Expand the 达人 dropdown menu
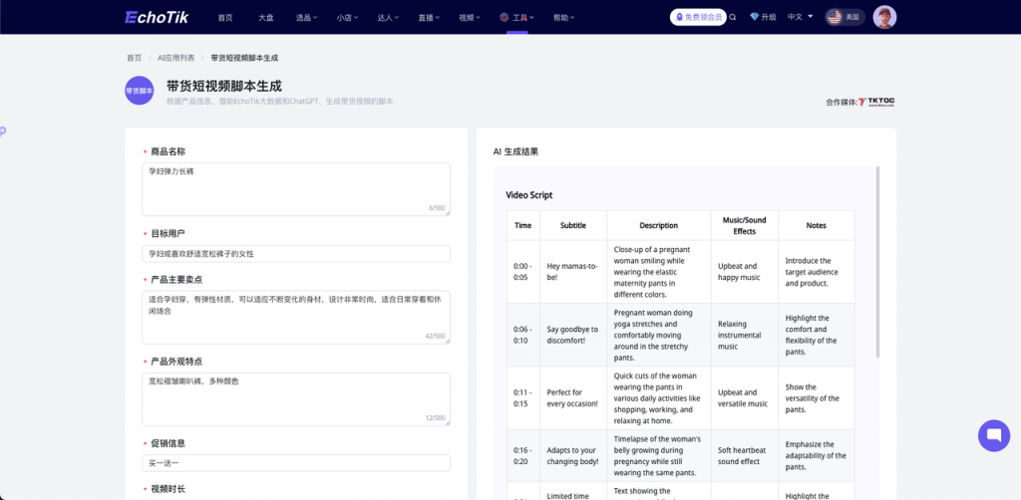 point(388,17)
